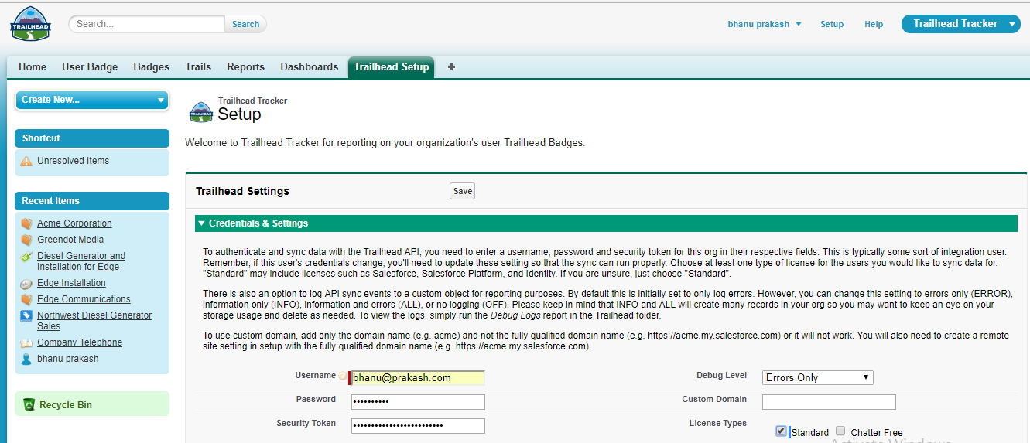Click the Search button
Screen dimensions: 1030x443
pos(246,24)
